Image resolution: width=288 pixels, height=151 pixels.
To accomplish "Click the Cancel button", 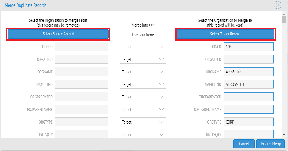I will pyautogui.click(x=244, y=144).
